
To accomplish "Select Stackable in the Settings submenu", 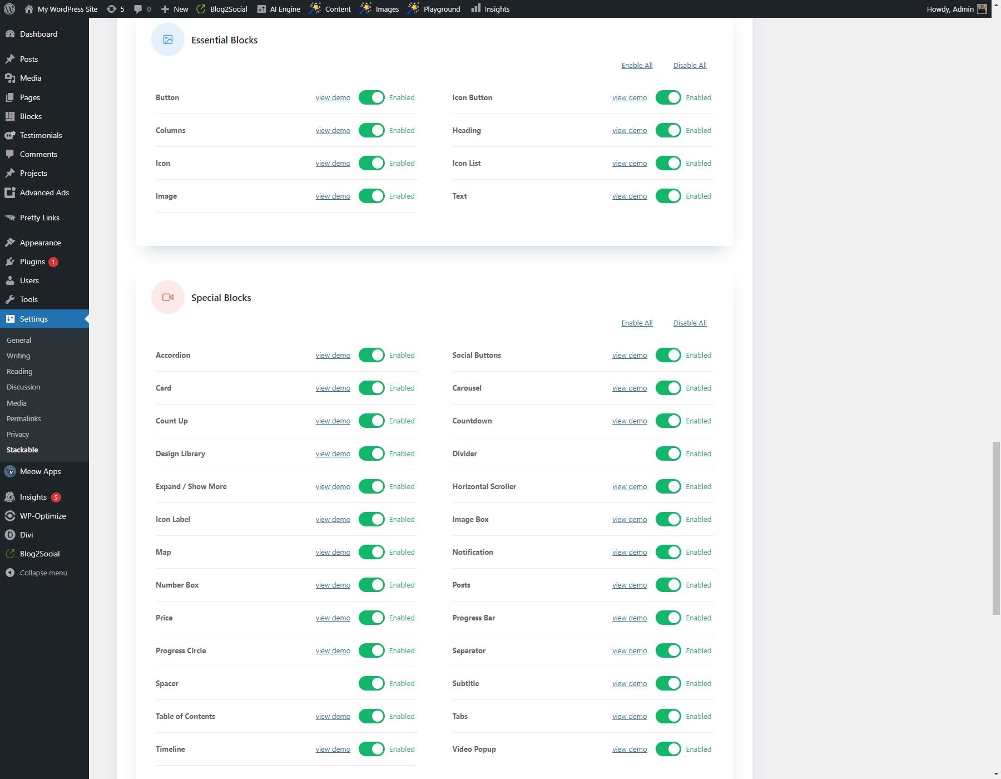I will [22, 450].
